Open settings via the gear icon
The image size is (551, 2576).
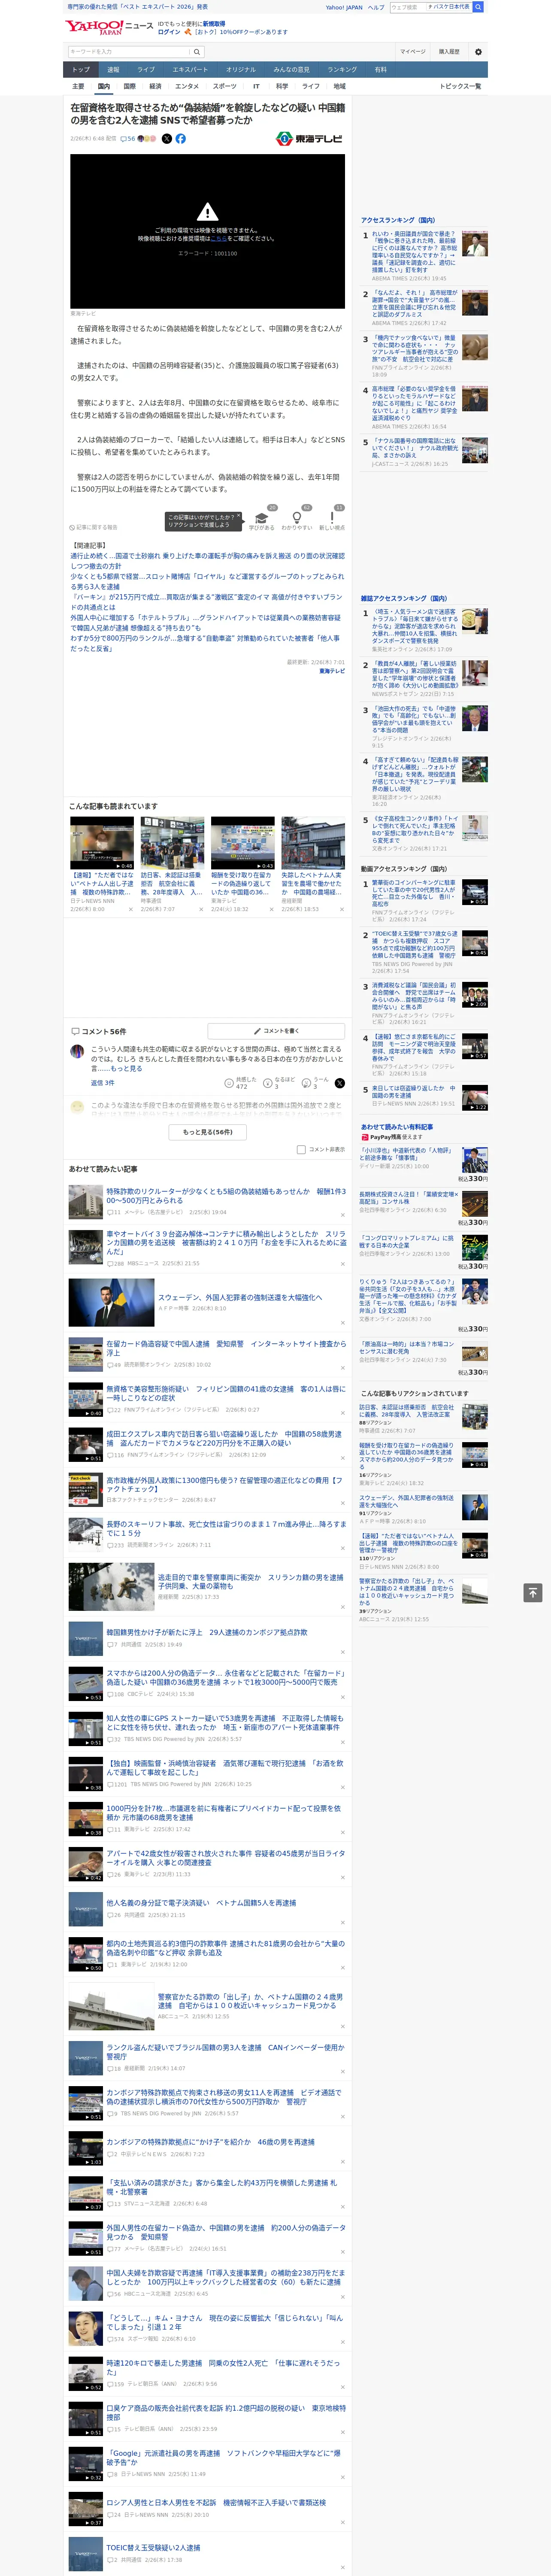(478, 52)
